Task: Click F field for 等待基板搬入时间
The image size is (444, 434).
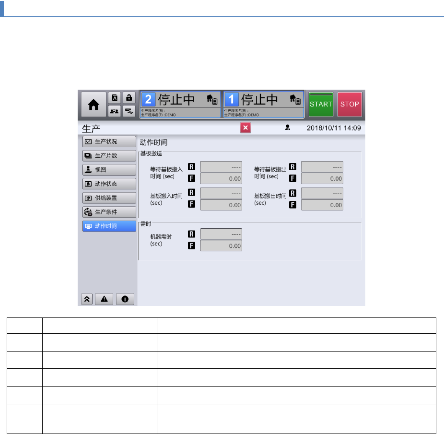Action: tap(221, 178)
